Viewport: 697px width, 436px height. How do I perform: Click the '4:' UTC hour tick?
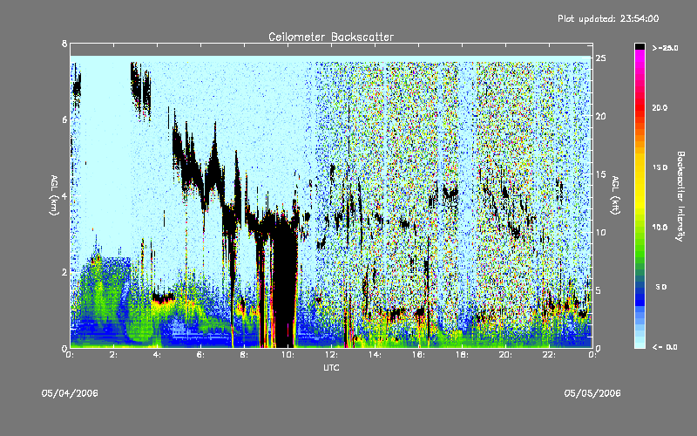157,355
